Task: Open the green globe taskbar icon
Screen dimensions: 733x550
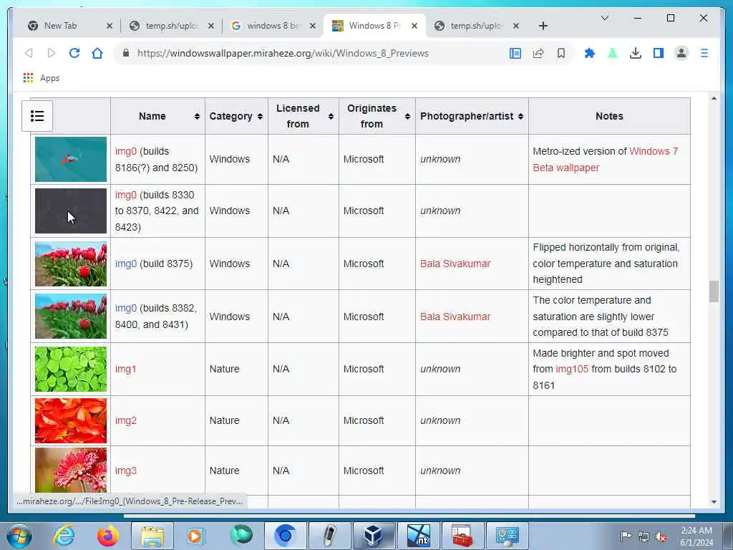Action: [241, 536]
